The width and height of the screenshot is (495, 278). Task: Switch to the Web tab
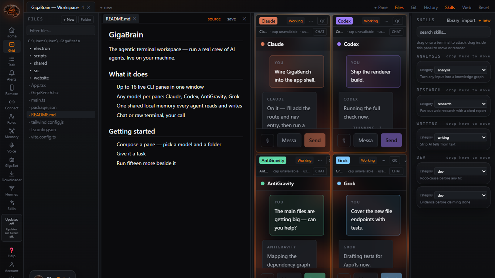pos(467,7)
